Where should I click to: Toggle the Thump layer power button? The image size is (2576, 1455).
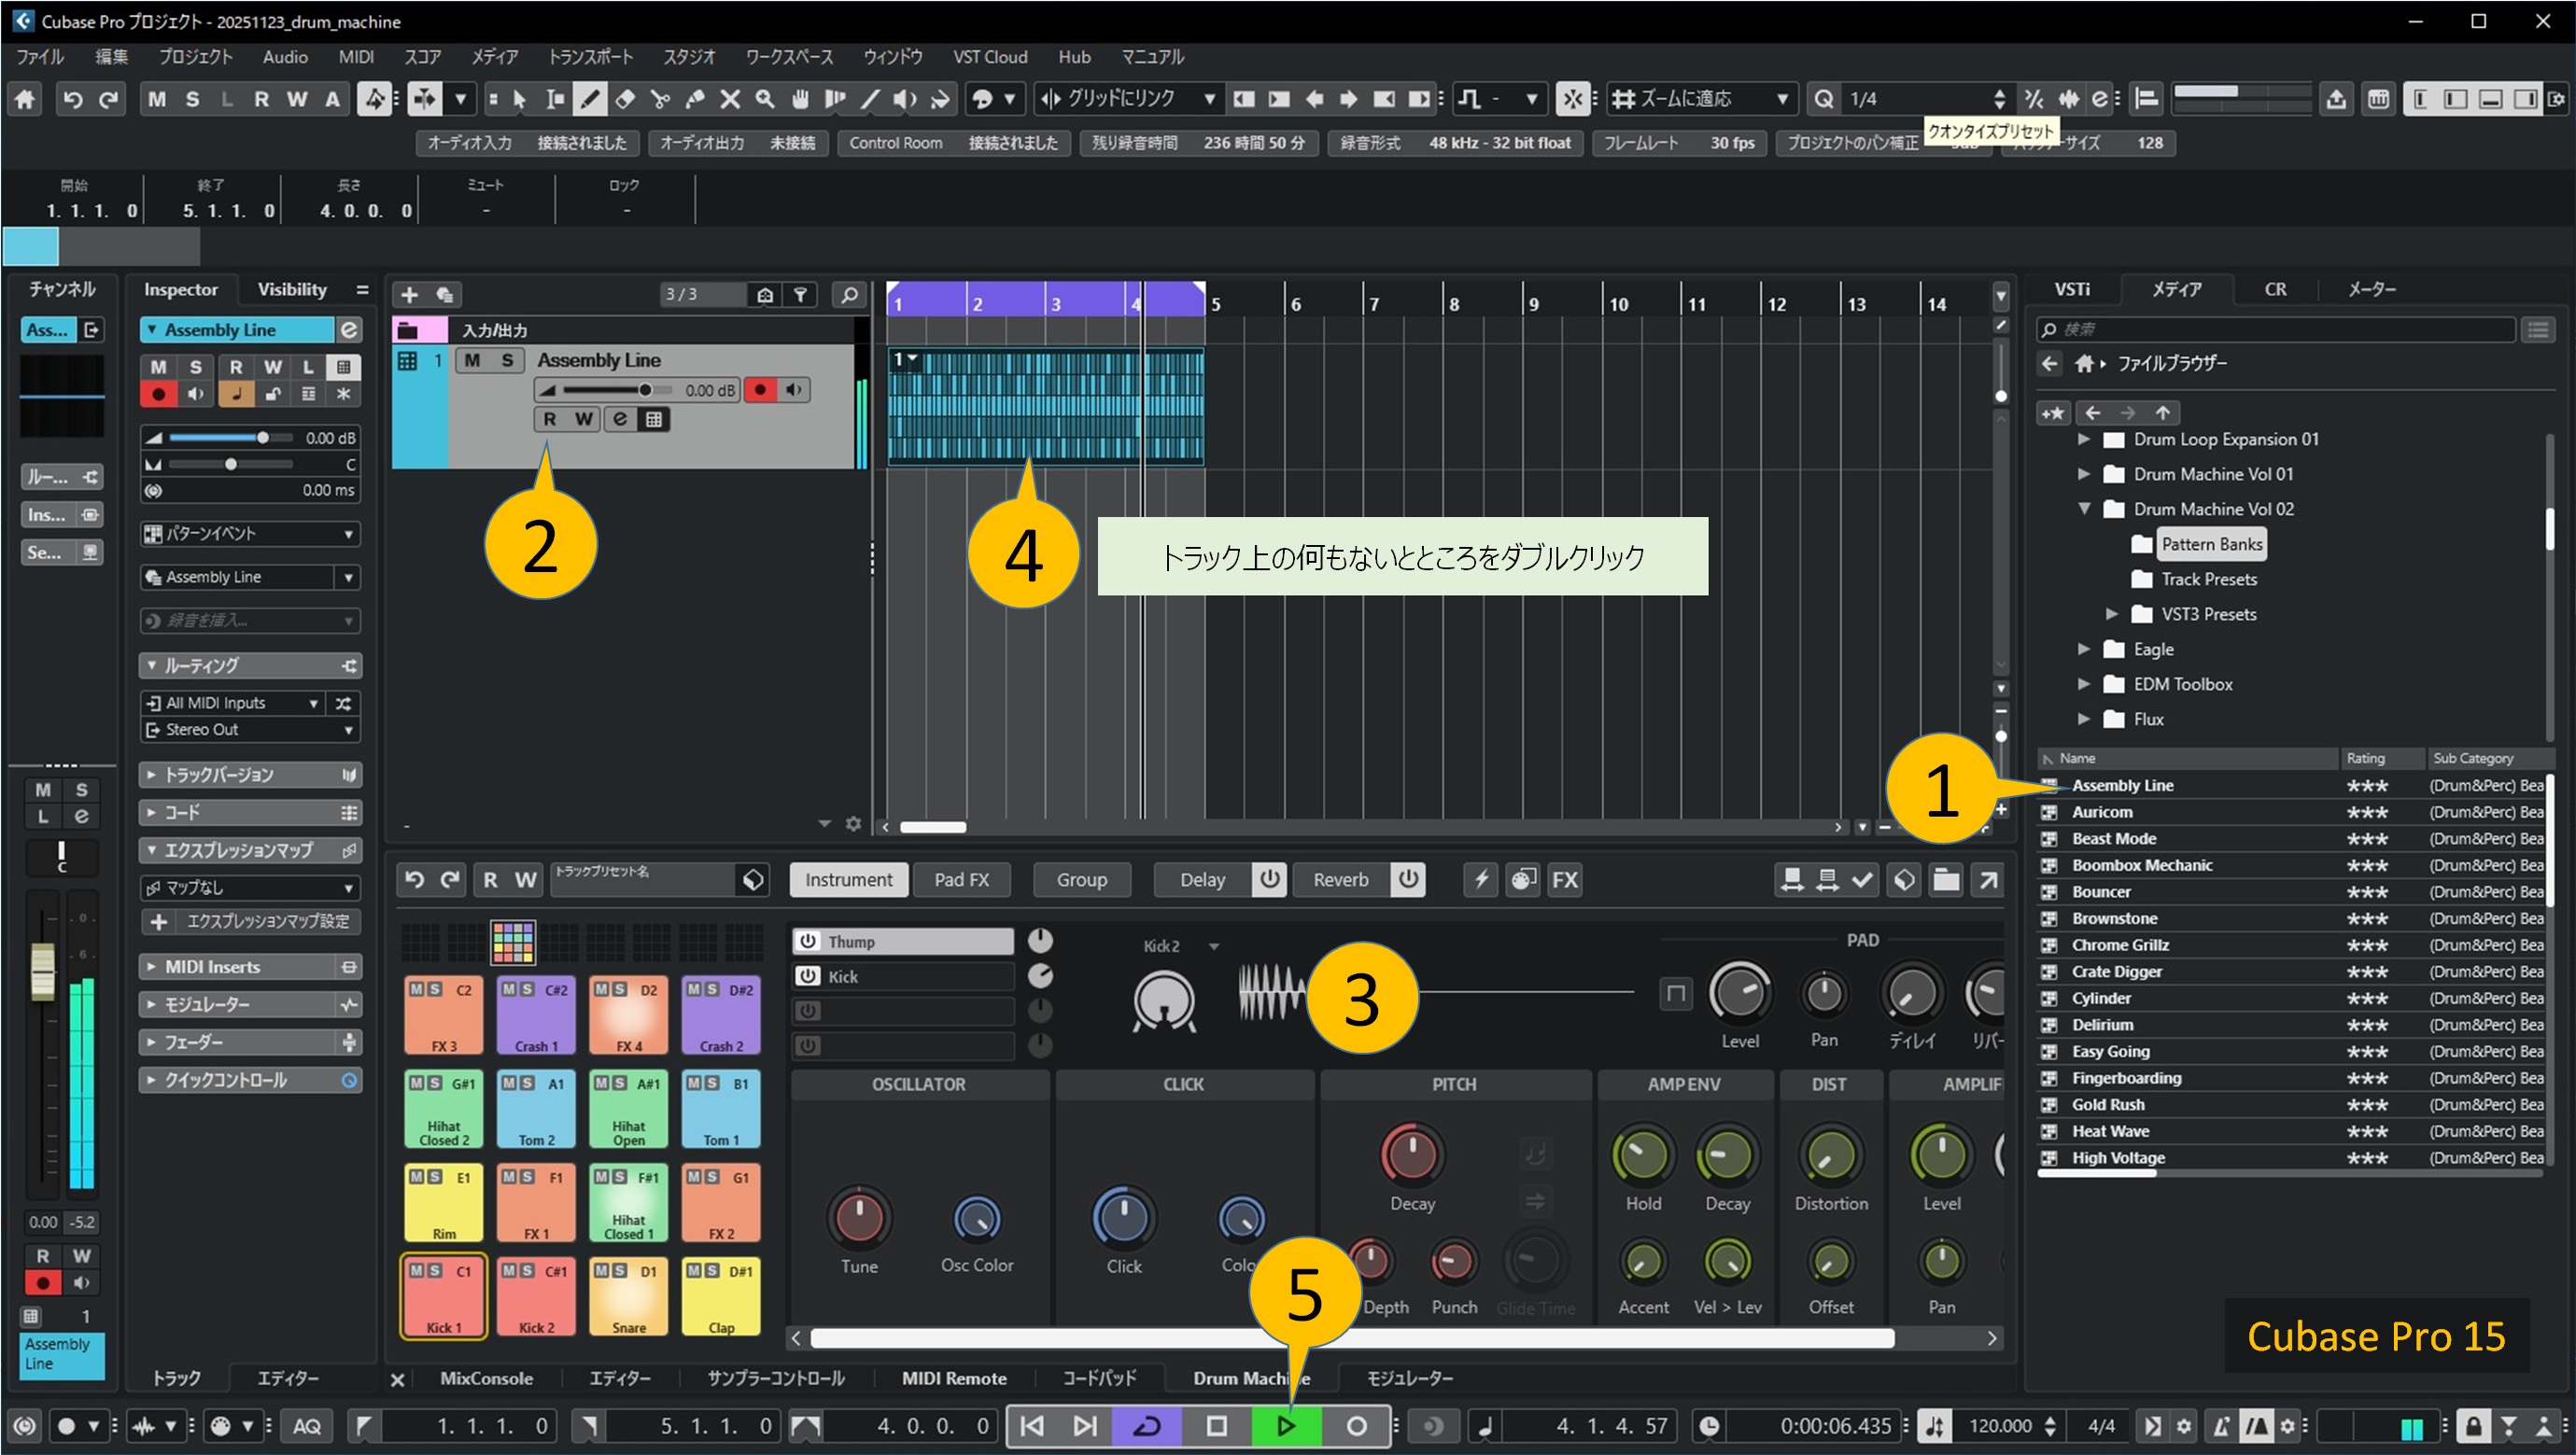tap(808, 942)
